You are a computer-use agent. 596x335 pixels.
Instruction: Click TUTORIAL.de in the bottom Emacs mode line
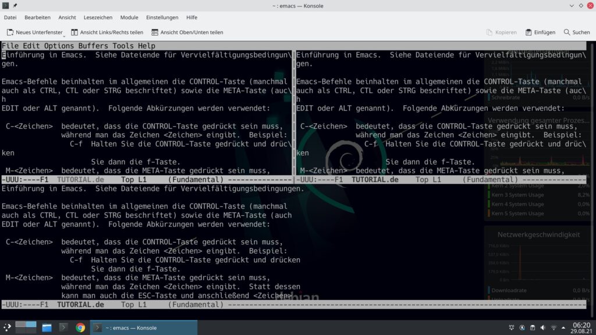pos(80,305)
